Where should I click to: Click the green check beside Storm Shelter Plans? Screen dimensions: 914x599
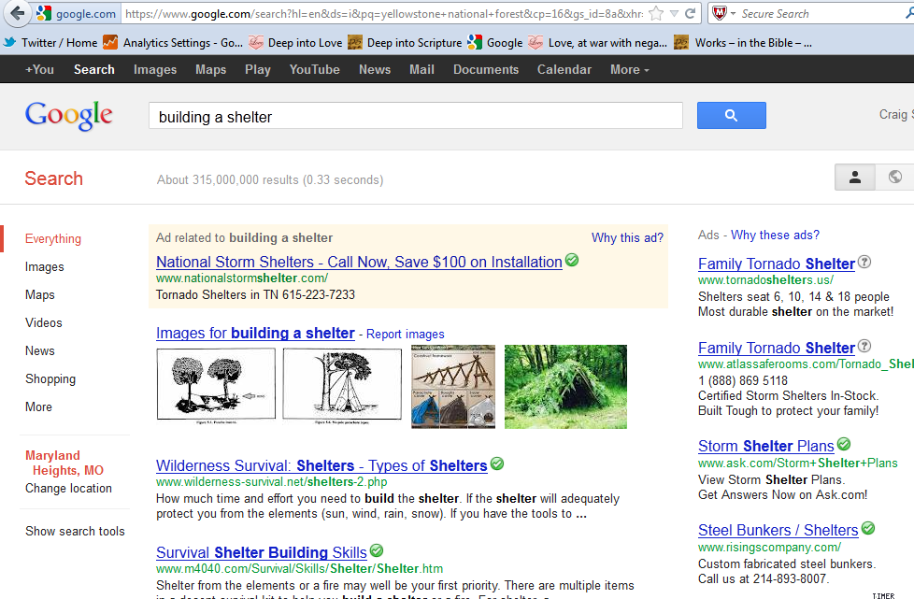pos(844,444)
